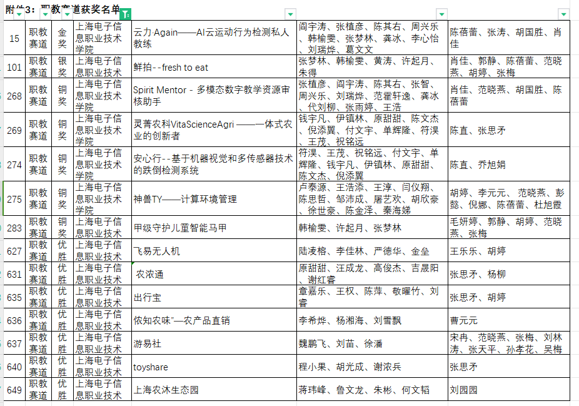Expand the filter dropdown for the award level column
Viewport: 579px width, 406px height.
tap(66, 14)
